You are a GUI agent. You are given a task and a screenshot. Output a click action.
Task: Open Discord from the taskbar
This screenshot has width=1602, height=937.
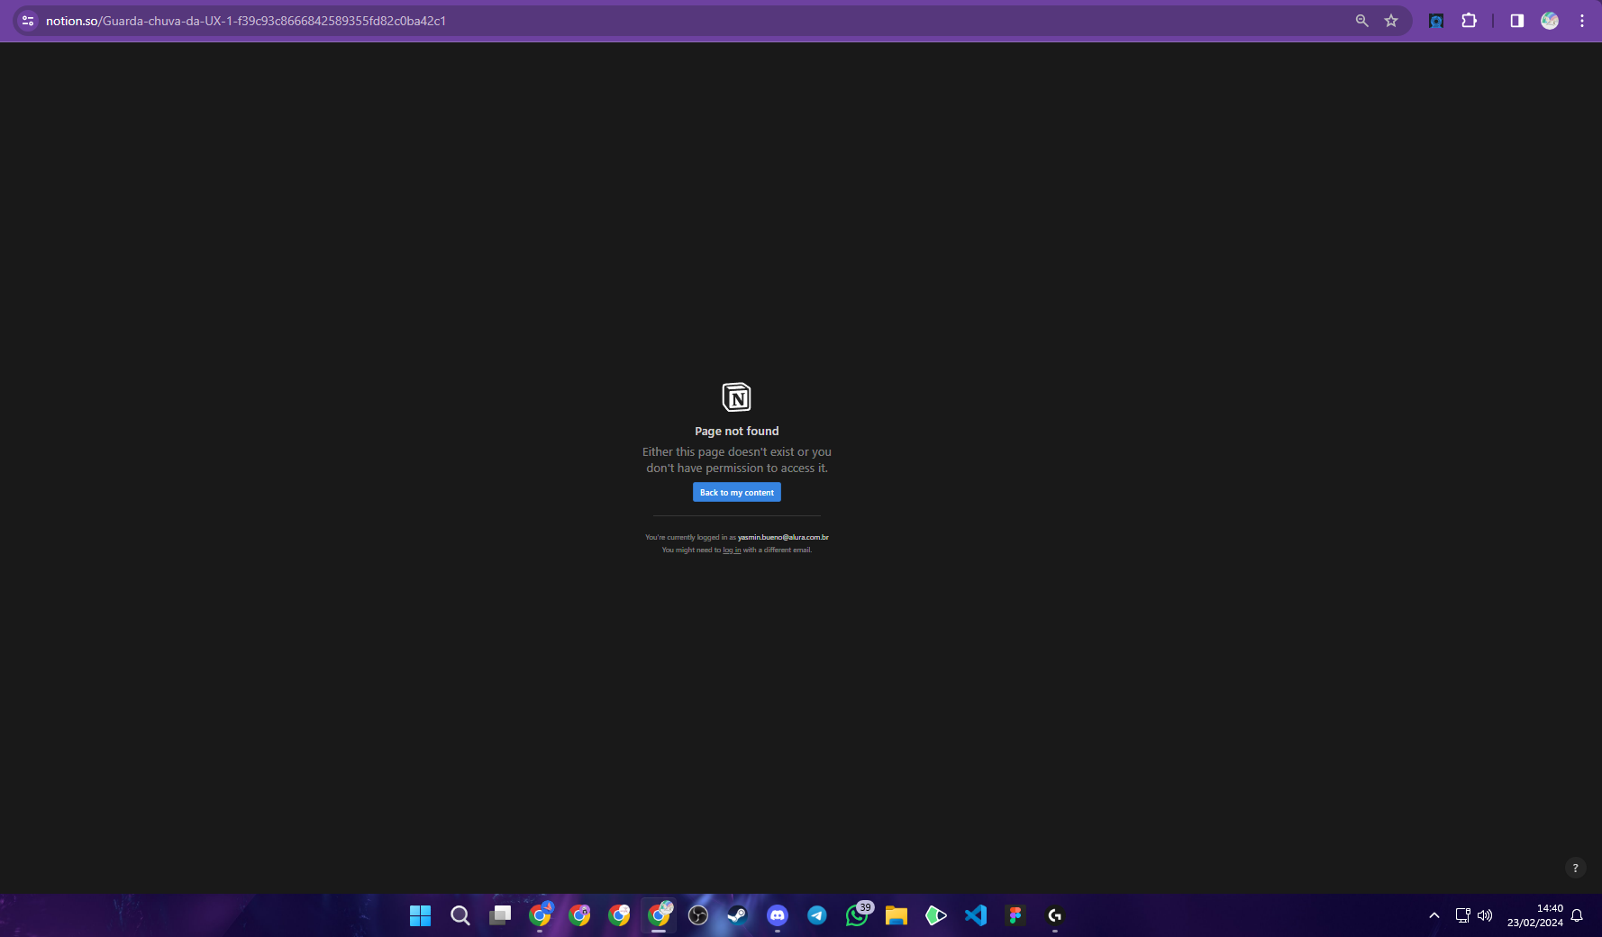point(778,915)
